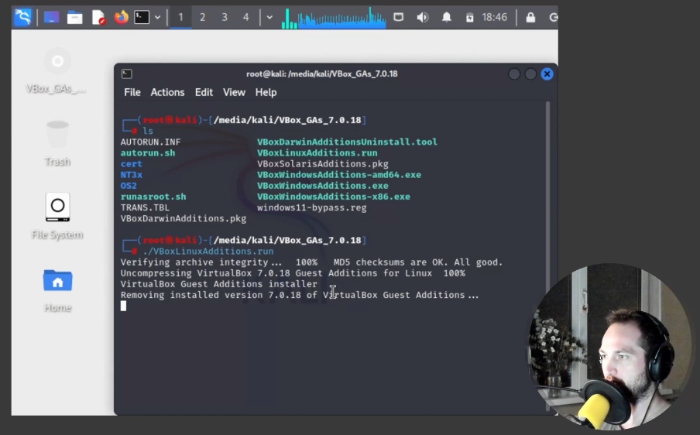700x435 pixels.
Task: Open the terminal File menu
Action: (x=132, y=92)
